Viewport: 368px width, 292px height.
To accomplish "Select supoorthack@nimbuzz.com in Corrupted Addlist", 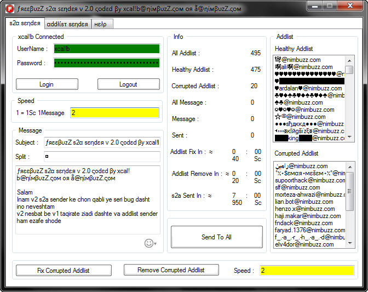I will coord(310,180).
